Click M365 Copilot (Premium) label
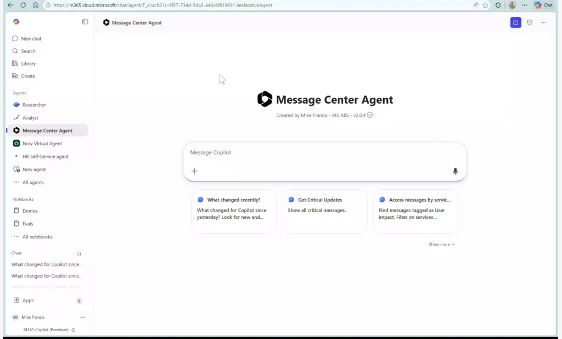 pos(46,330)
